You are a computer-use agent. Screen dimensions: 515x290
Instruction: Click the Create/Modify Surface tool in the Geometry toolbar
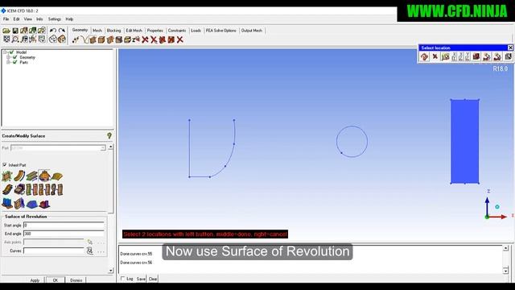coord(93,39)
